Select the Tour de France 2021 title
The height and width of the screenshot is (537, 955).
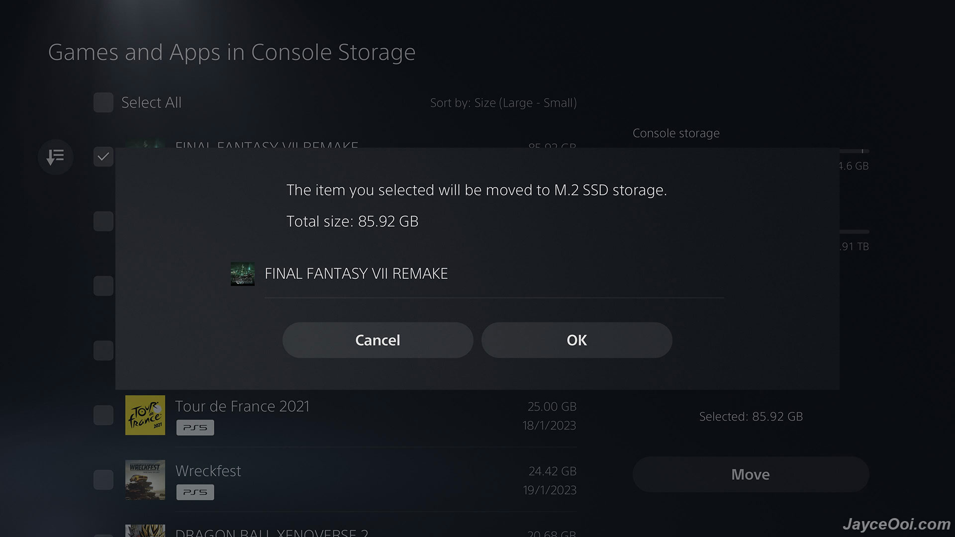point(242,406)
